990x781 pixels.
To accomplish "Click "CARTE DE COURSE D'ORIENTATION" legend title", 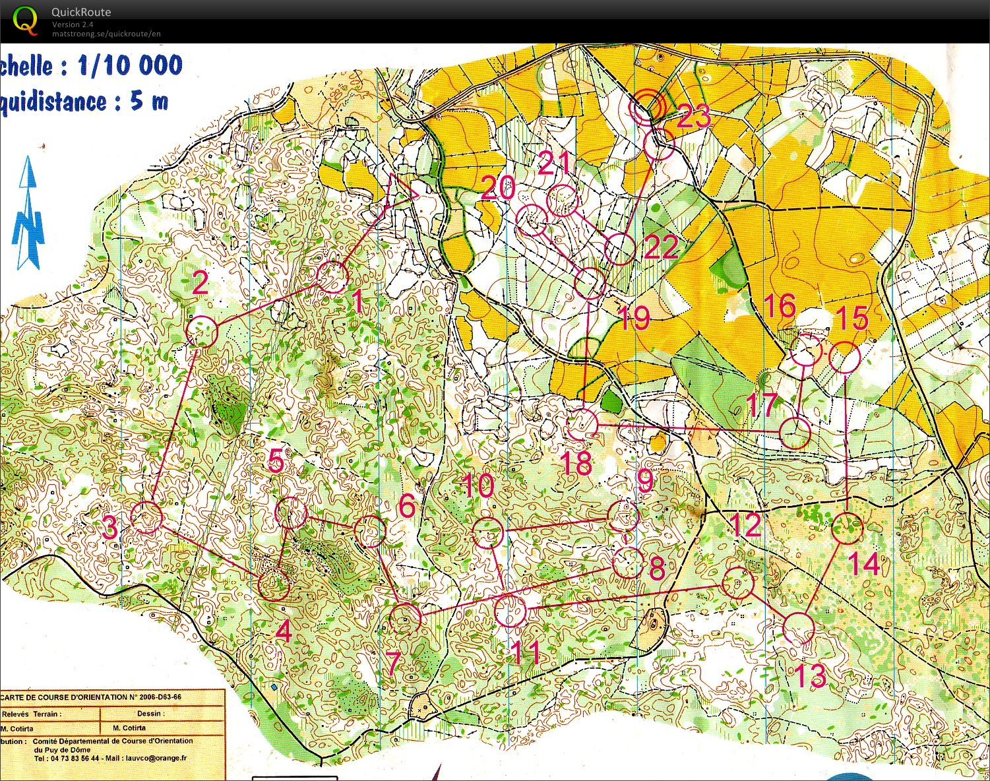I will pyautogui.click(x=65, y=697).
